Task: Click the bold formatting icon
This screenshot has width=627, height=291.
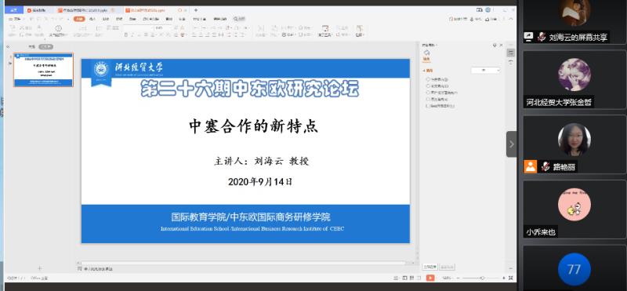Action: pyautogui.click(x=126, y=35)
